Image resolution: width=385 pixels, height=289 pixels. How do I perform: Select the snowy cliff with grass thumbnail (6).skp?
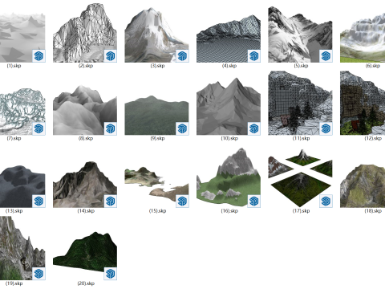363,39
